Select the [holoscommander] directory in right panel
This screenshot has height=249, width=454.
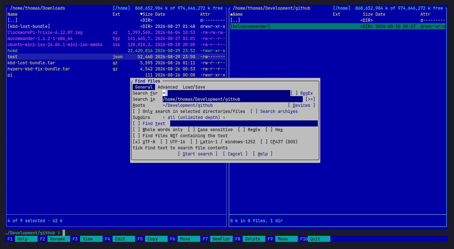tap(338, 26)
